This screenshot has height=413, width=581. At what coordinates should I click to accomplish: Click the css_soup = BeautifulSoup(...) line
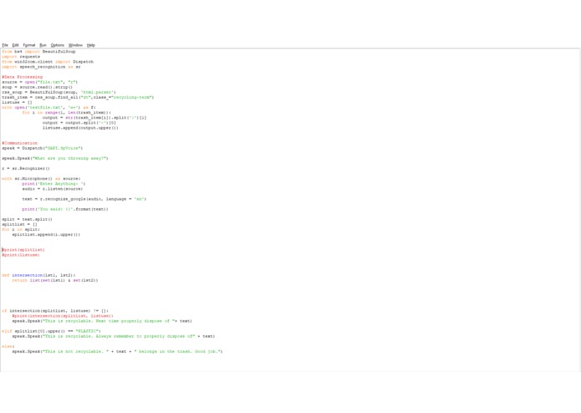(x=59, y=92)
